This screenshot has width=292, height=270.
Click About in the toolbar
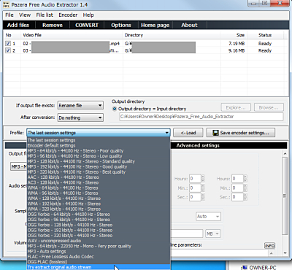pyautogui.click(x=189, y=25)
